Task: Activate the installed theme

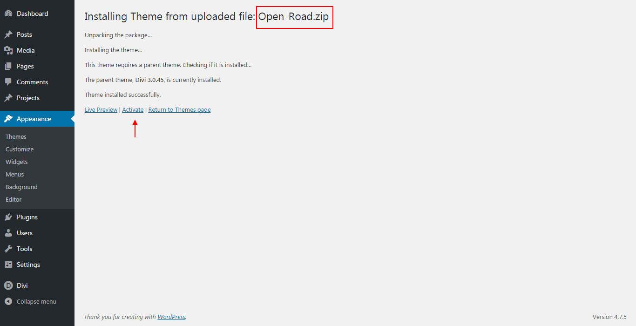Action: tap(133, 110)
